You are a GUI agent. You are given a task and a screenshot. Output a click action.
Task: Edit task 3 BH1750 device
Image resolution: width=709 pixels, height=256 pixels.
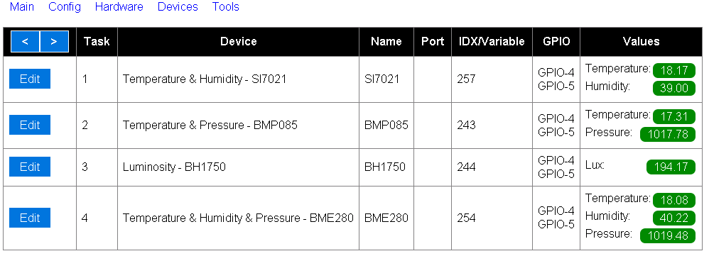pyautogui.click(x=30, y=167)
